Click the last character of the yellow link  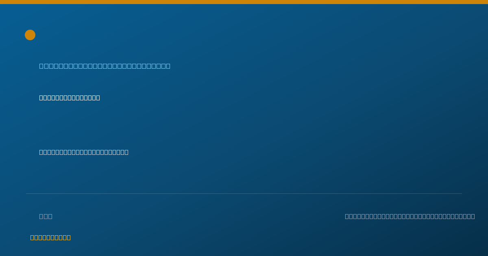click(x=68, y=238)
